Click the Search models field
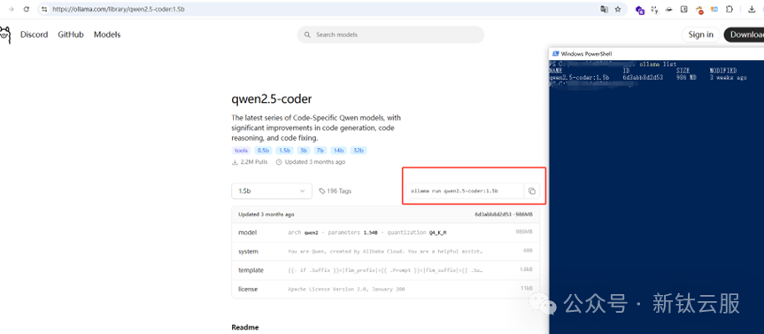The height and width of the screenshot is (334, 764). click(390, 35)
